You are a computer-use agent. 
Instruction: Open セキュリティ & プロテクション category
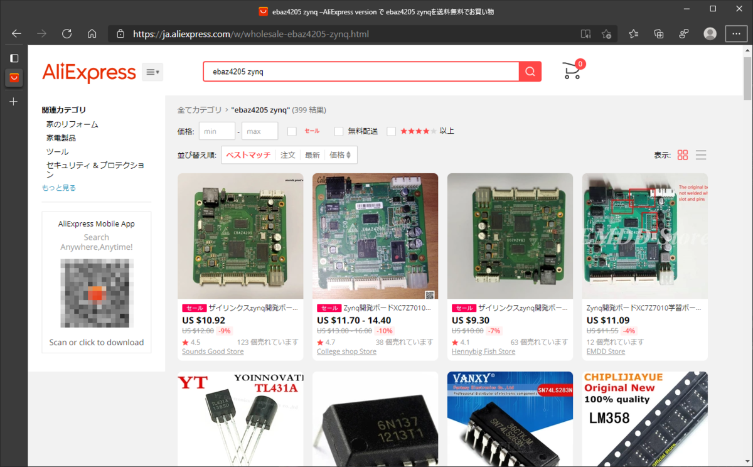95,170
